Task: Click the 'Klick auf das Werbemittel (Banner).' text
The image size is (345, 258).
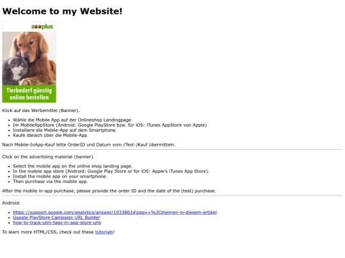Action: [41, 111]
